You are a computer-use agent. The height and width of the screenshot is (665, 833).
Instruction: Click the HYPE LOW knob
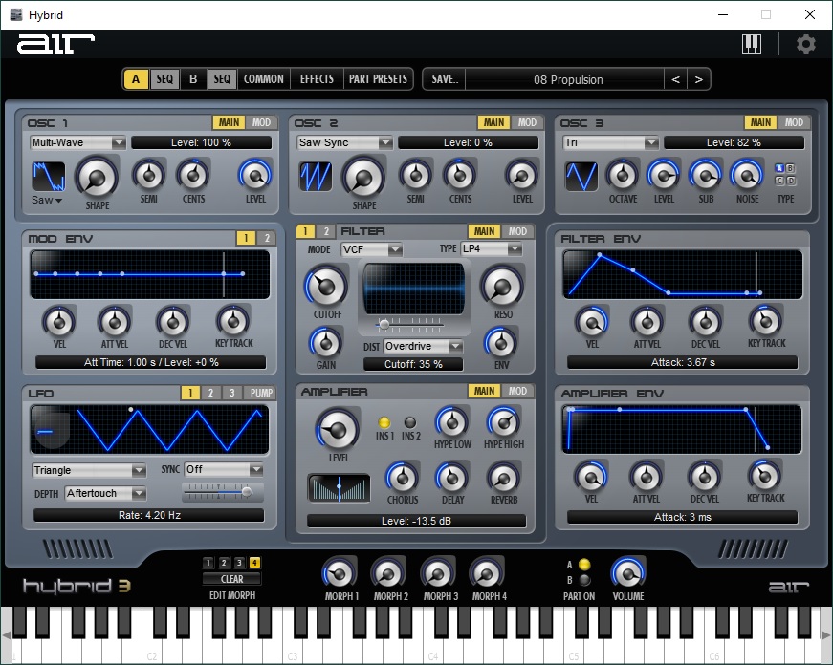point(452,422)
